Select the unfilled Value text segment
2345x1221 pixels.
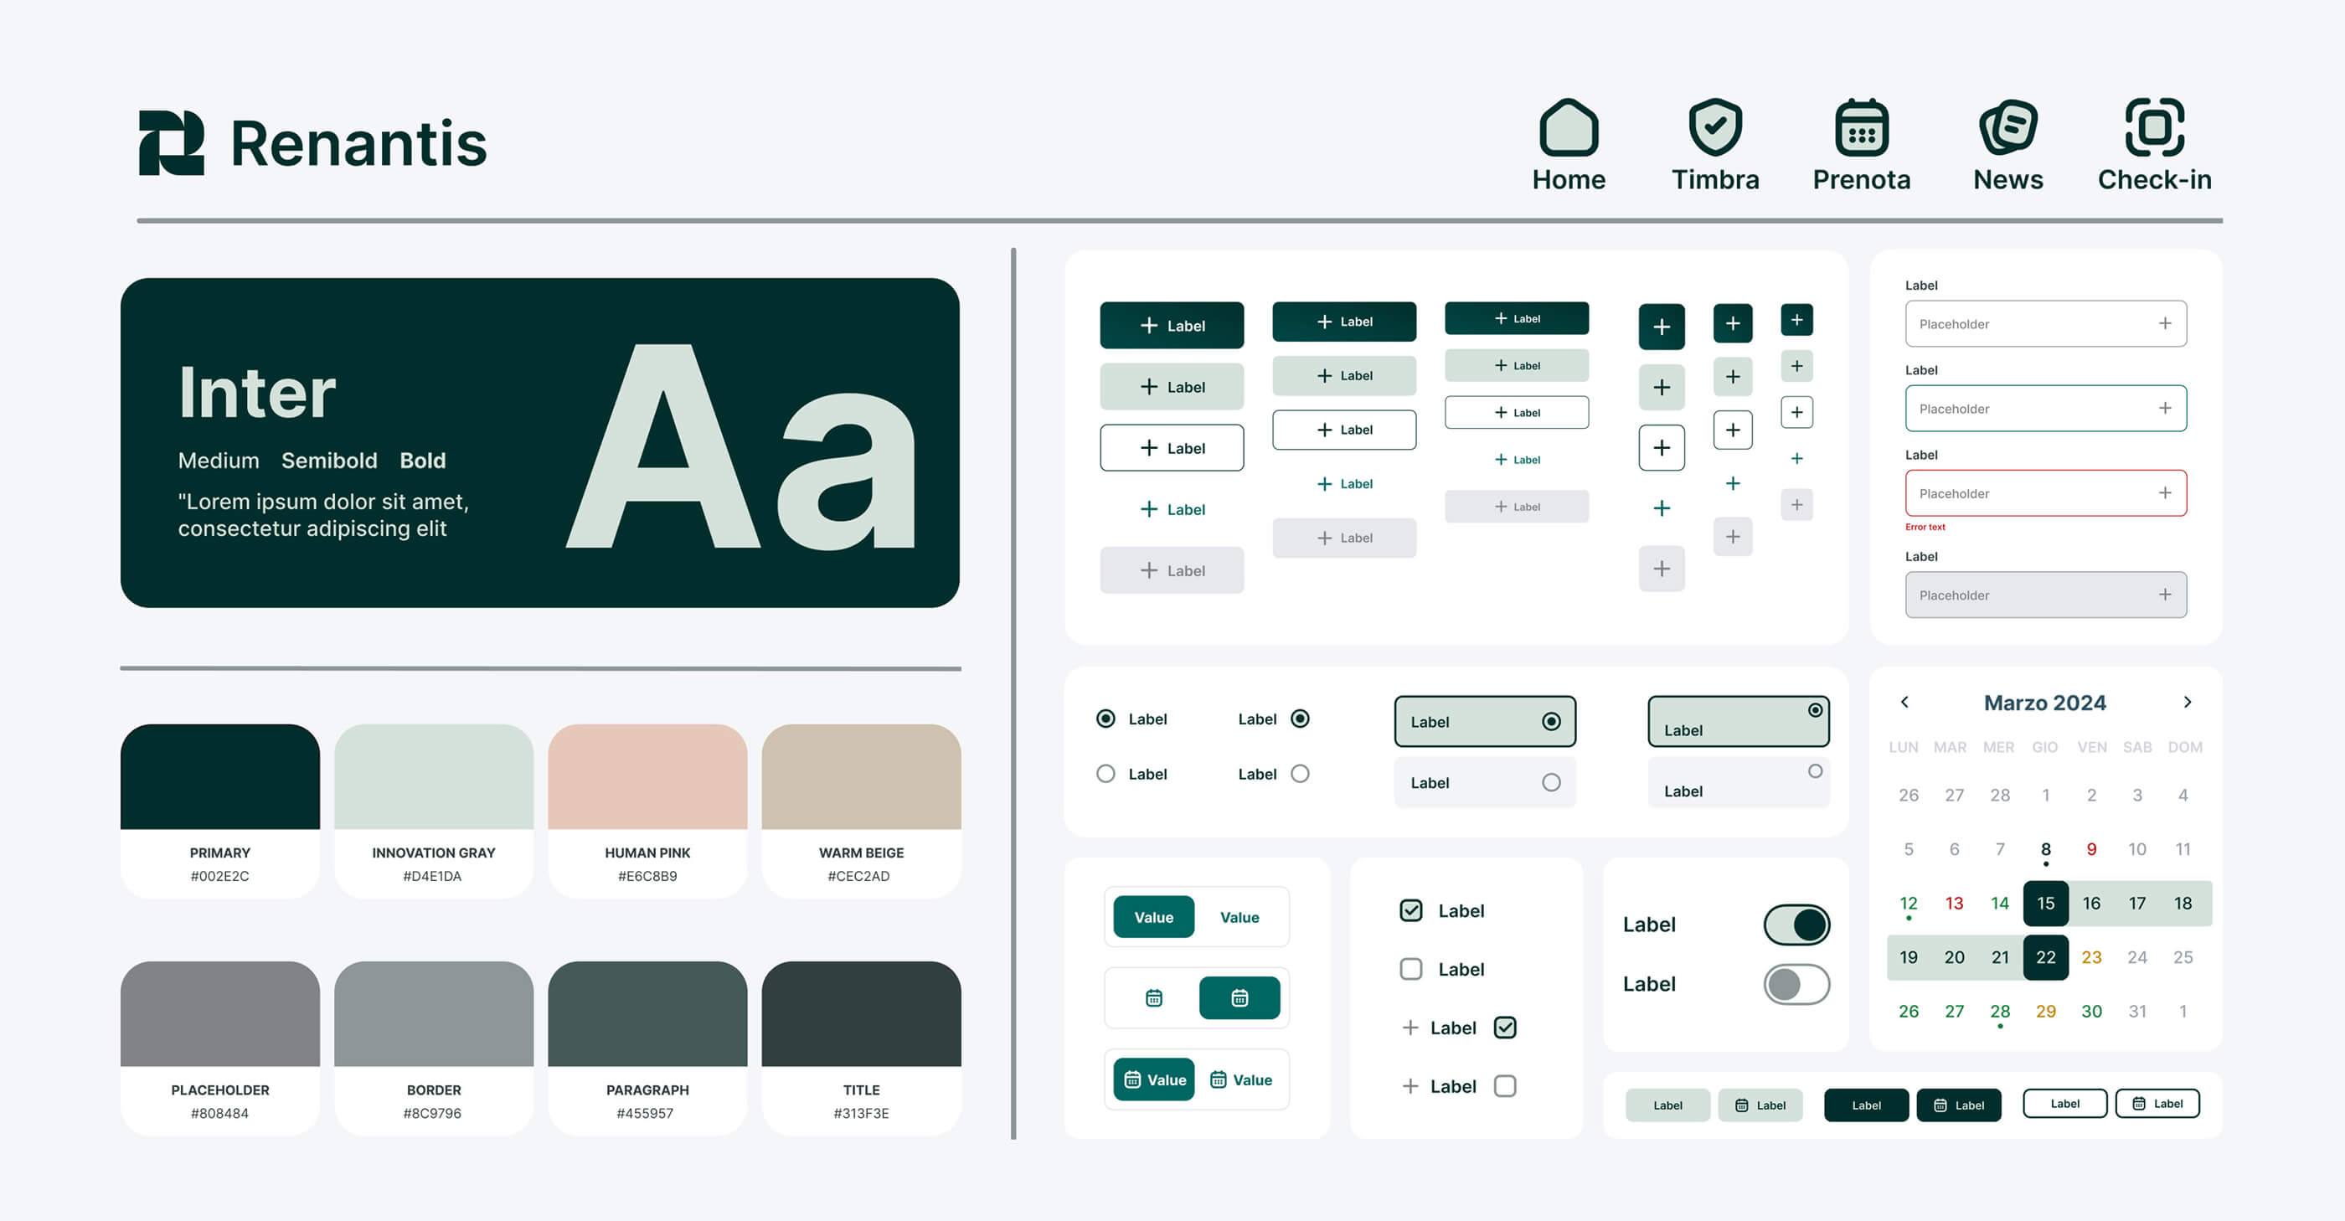click(1239, 917)
